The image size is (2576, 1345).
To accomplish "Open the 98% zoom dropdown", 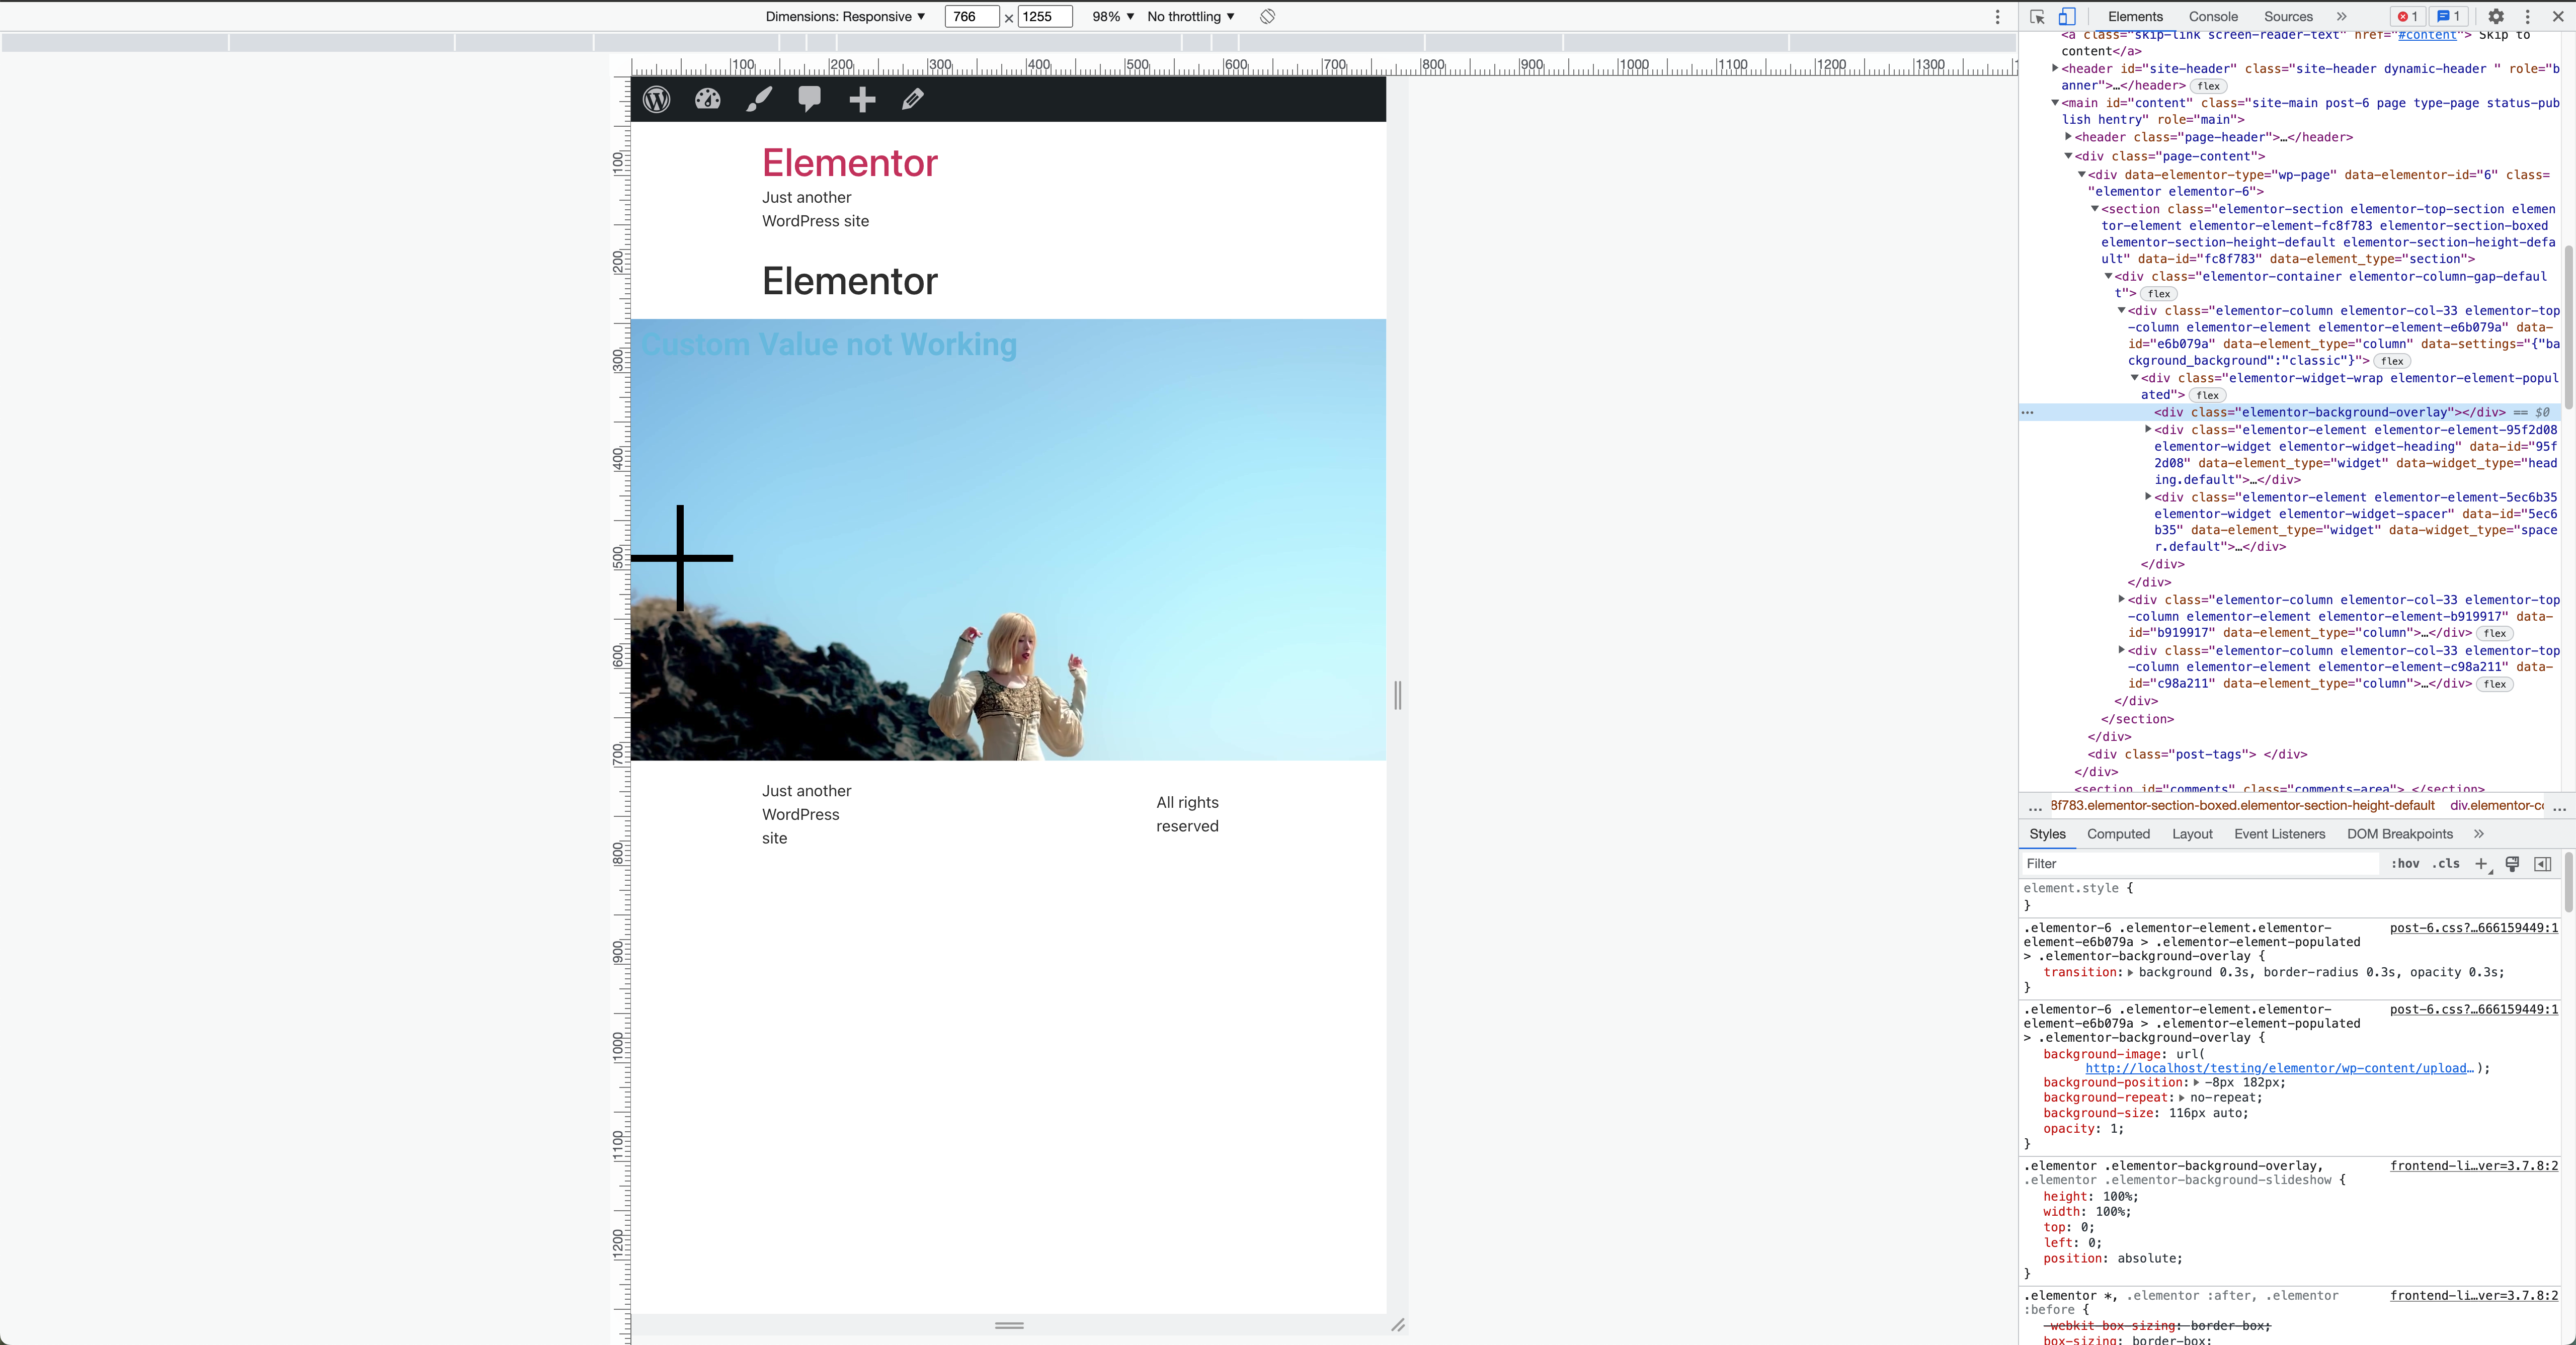I will pos(1113,16).
